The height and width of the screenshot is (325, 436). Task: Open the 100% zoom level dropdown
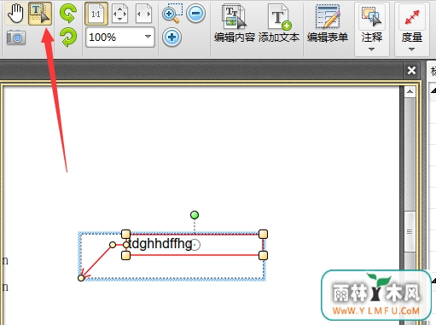pyautogui.click(x=120, y=38)
